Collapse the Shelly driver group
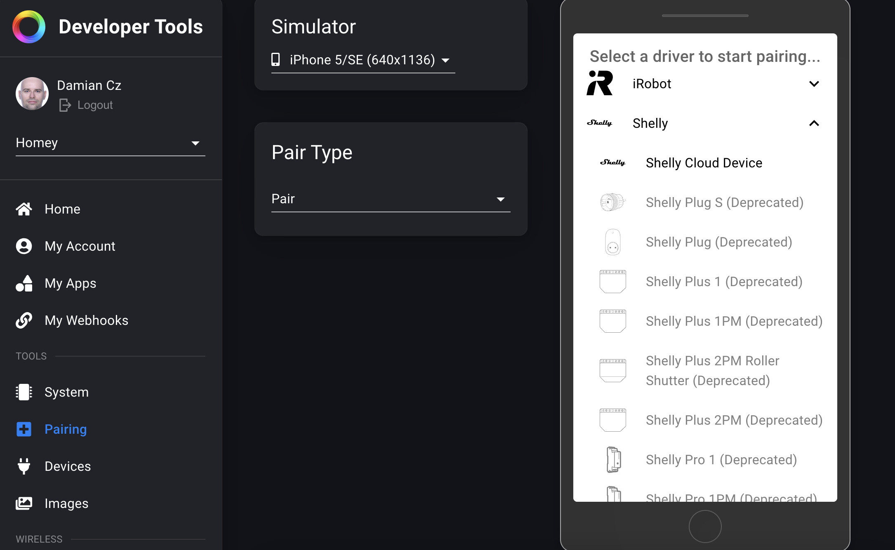The width and height of the screenshot is (895, 550). pos(813,123)
